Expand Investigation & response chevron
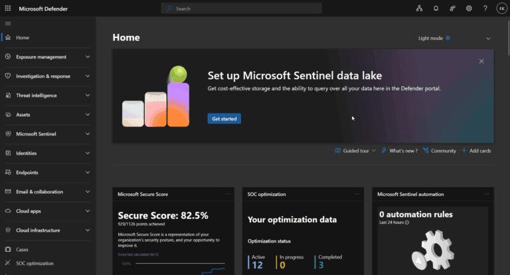The width and height of the screenshot is (510, 275). tap(88, 76)
